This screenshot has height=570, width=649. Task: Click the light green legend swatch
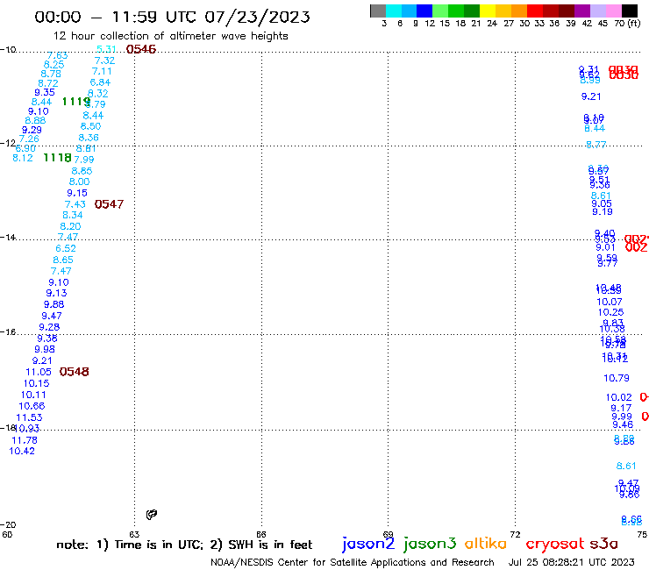pos(440,11)
